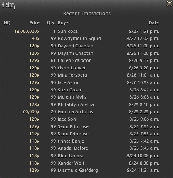Click the History window title

coord(8,5)
